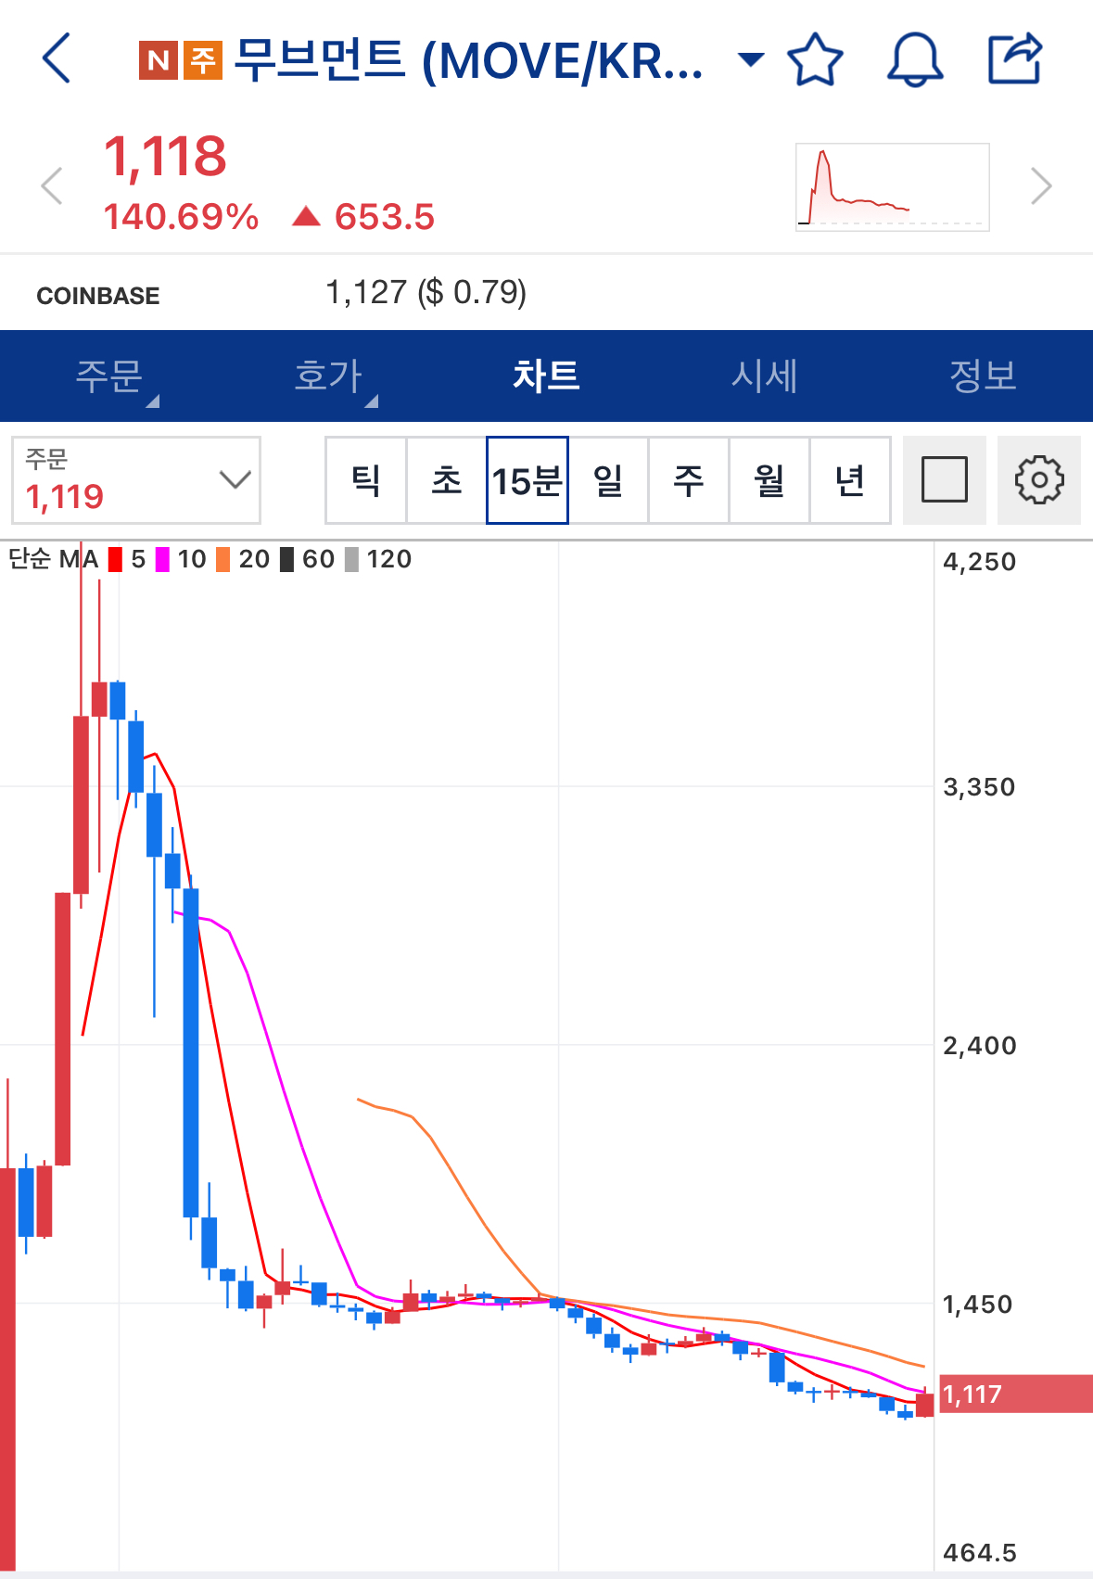
Task: Expand the 주문 price dropdown
Action: 136,480
